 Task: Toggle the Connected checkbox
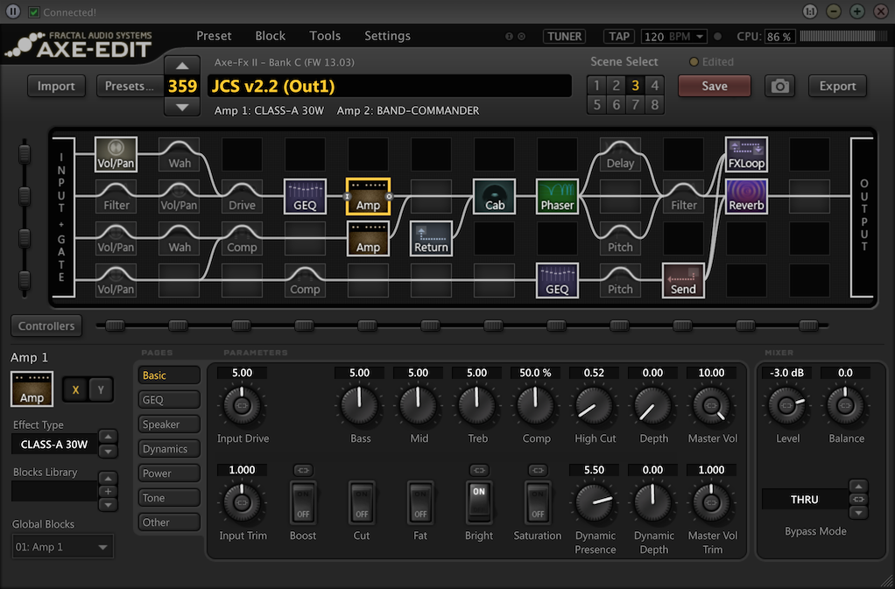34,12
